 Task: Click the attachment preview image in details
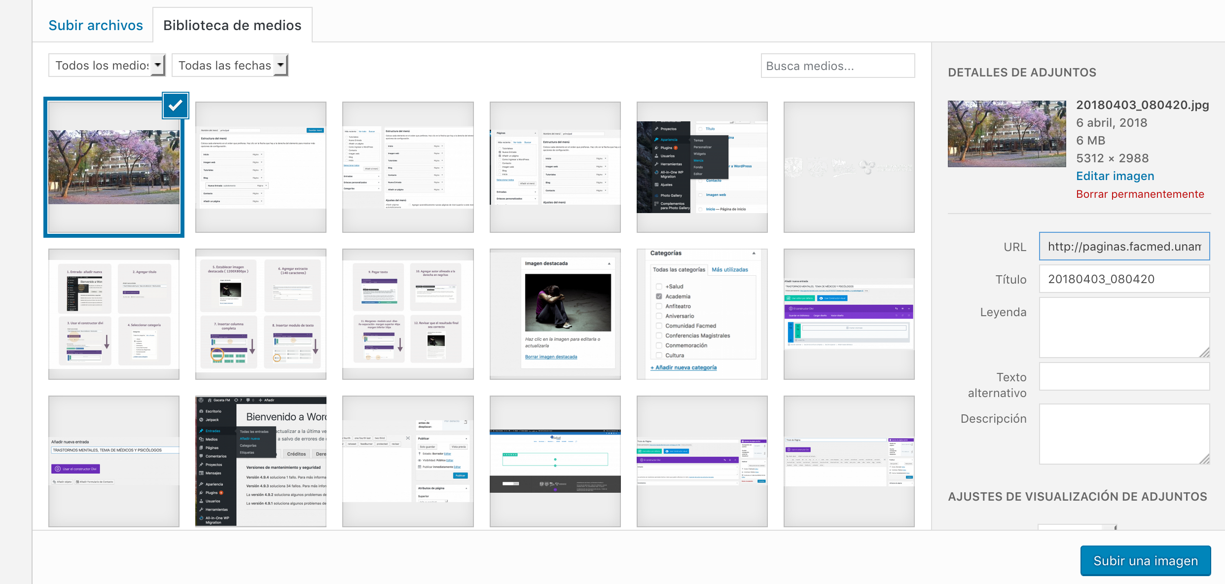click(1007, 134)
